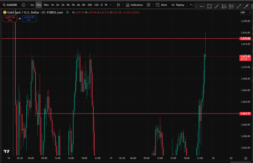Click the 3,661.97 horizontal line price label

(x=245, y=113)
